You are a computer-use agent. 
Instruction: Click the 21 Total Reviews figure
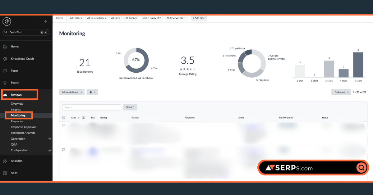(x=85, y=63)
